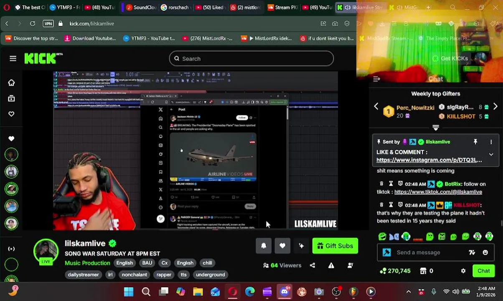503x301 pixels.
Task: Follow channel with the heart button
Action: point(282,246)
